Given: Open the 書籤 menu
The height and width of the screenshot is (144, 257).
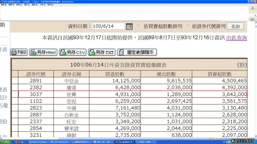Looking at the screenshot, I should (35, 5).
